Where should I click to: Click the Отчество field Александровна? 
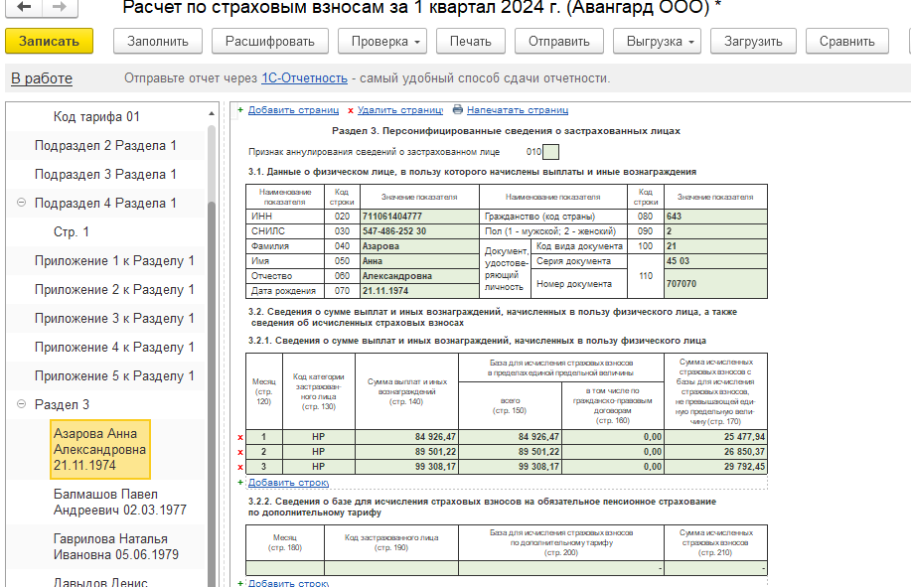pyautogui.click(x=419, y=276)
